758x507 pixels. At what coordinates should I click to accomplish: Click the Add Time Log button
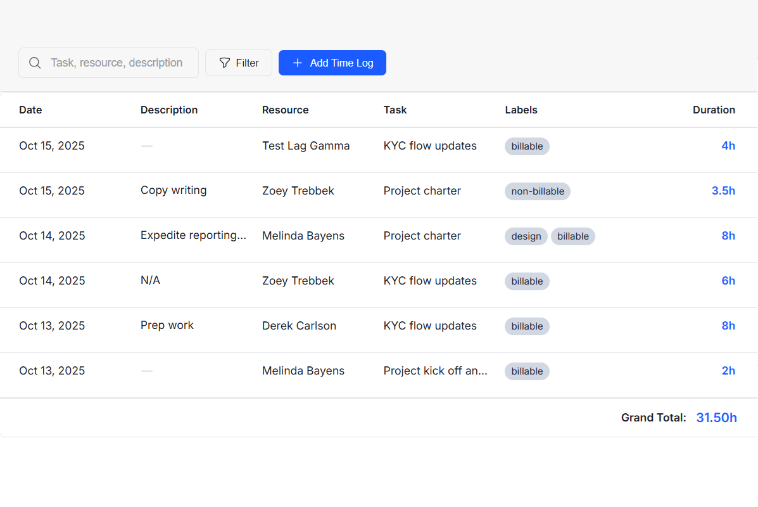click(332, 63)
